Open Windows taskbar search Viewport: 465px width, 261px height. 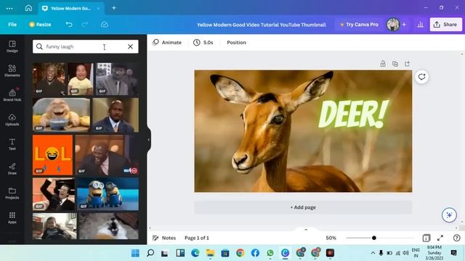coord(150,253)
